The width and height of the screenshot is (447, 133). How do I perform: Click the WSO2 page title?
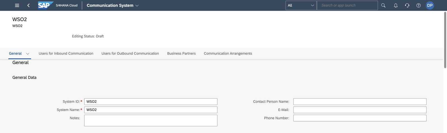(x=20, y=19)
